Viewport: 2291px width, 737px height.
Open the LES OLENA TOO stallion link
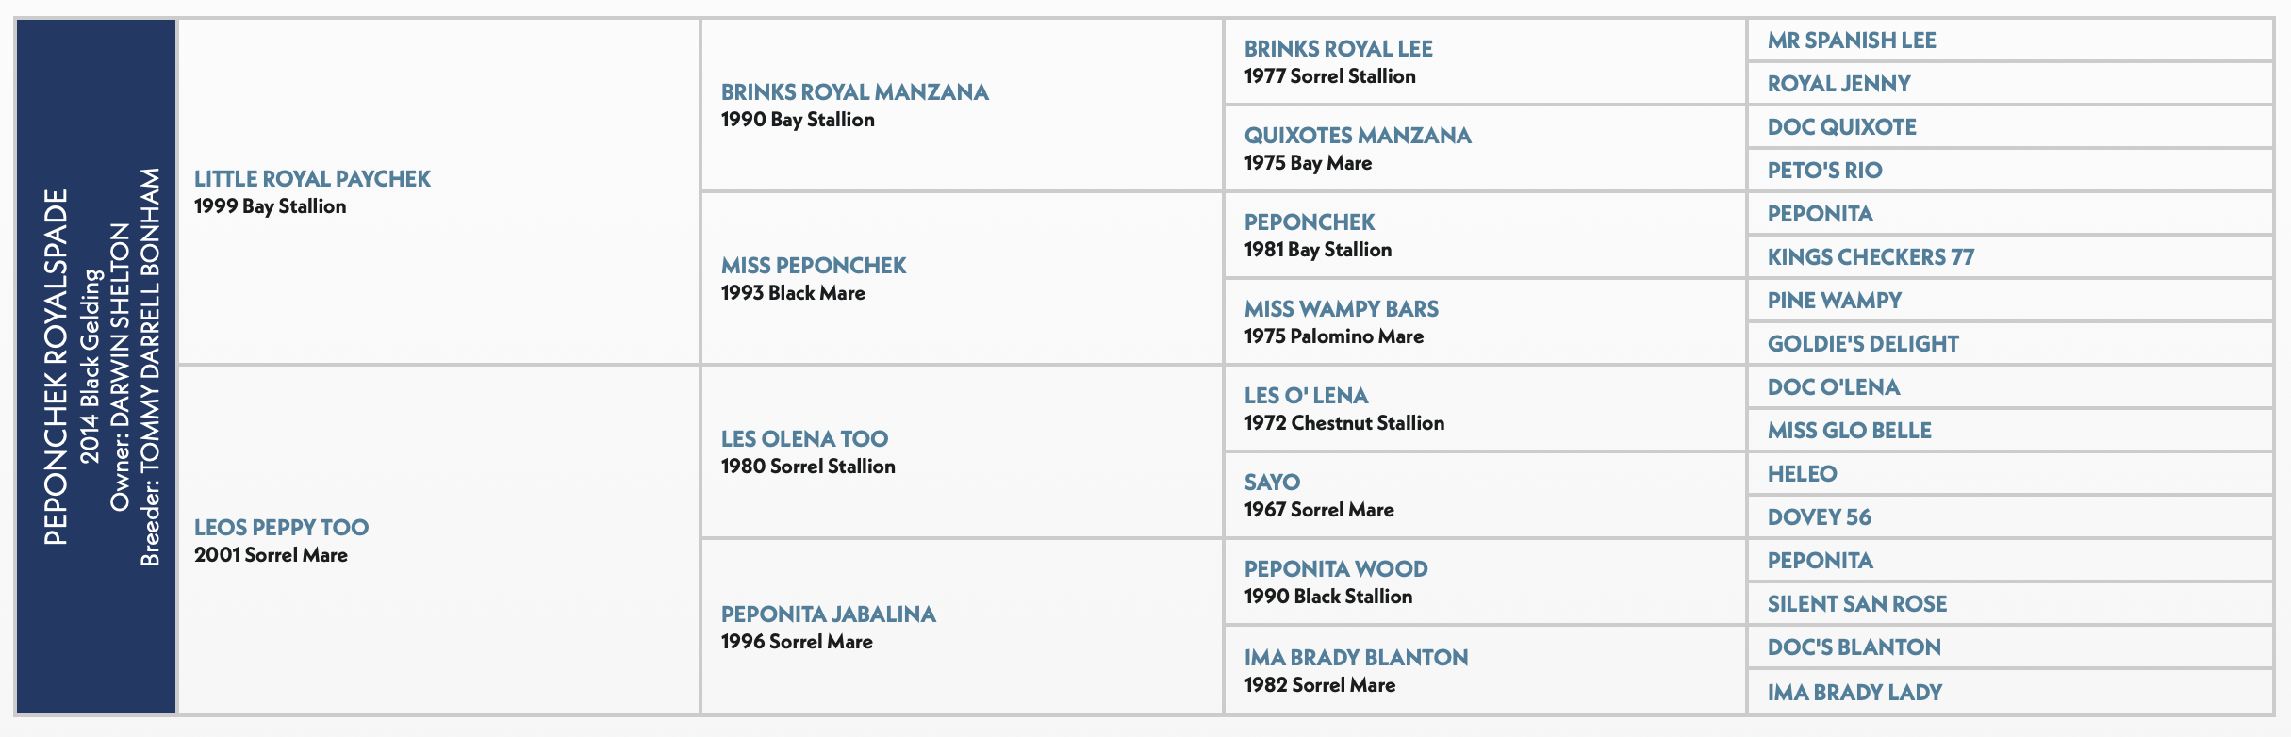[x=804, y=439]
